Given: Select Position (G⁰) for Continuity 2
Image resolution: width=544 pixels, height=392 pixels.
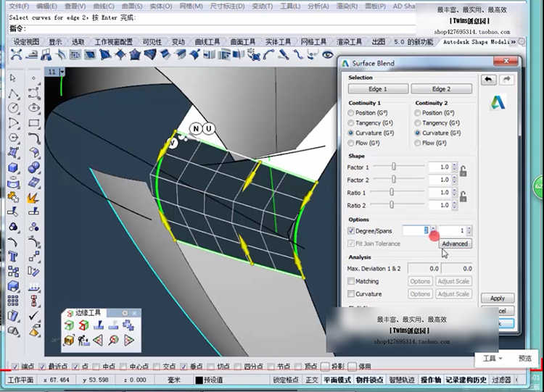Looking at the screenshot, I should point(418,113).
